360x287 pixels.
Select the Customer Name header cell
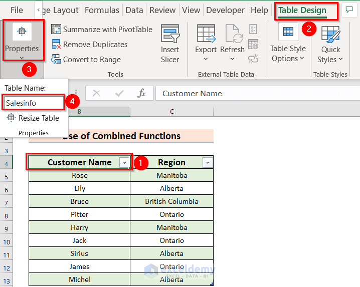pyautogui.click(x=79, y=162)
